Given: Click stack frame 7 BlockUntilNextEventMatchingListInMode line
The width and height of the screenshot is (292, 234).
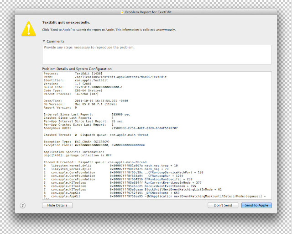Looking at the screenshot, I should [133, 189].
